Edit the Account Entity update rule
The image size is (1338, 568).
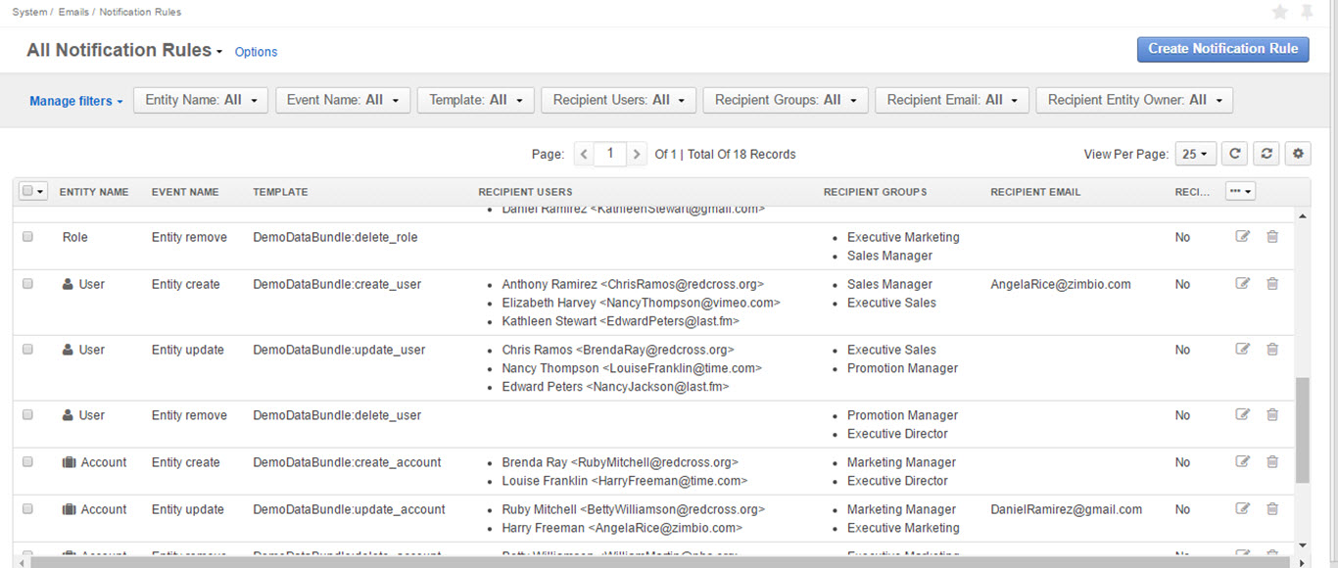click(1243, 509)
